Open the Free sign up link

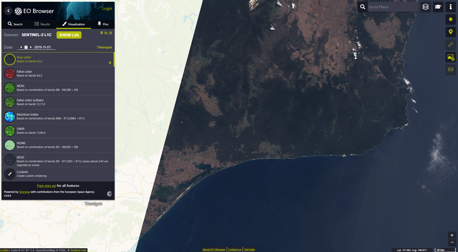click(x=46, y=186)
